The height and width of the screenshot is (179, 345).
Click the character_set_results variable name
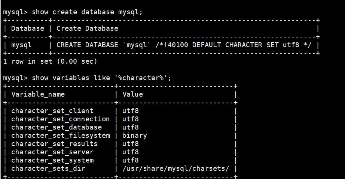pyautogui.click(x=54, y=144)
